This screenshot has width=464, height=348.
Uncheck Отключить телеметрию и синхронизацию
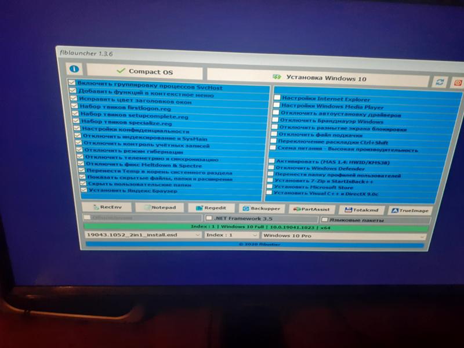[x=80, y=157]
